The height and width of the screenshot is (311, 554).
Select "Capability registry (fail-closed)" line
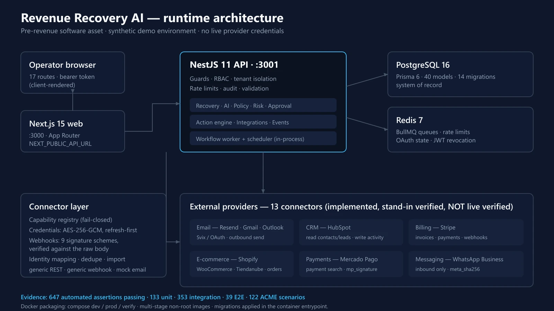click(71, 220)
